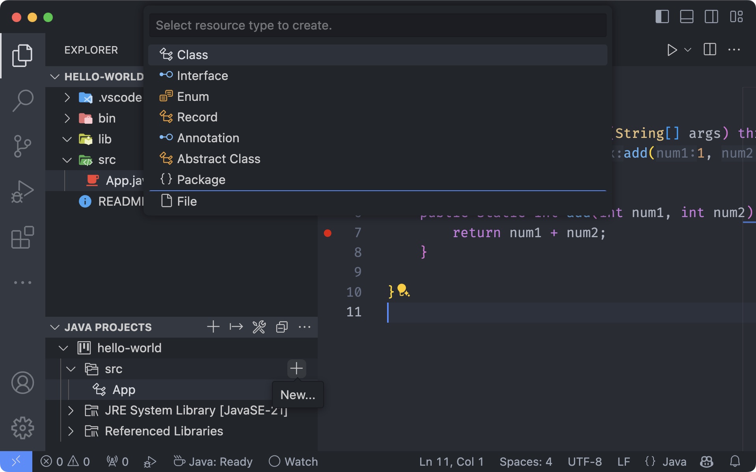
Task: Create a new Java project with the plus icon
Action: (x=213, y=327)
